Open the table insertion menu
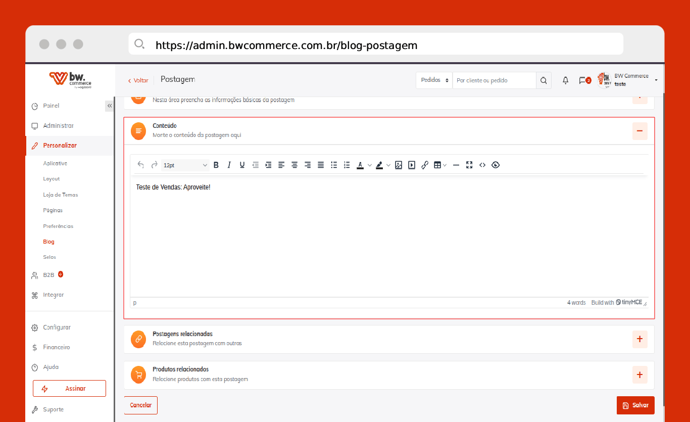The image size is (690, 422). pyautogui.click(x=440, y=165)
